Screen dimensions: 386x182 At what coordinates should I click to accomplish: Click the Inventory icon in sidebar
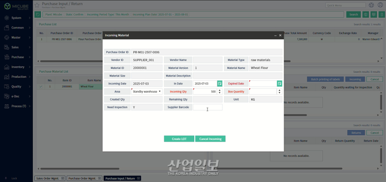coord(6,67)
